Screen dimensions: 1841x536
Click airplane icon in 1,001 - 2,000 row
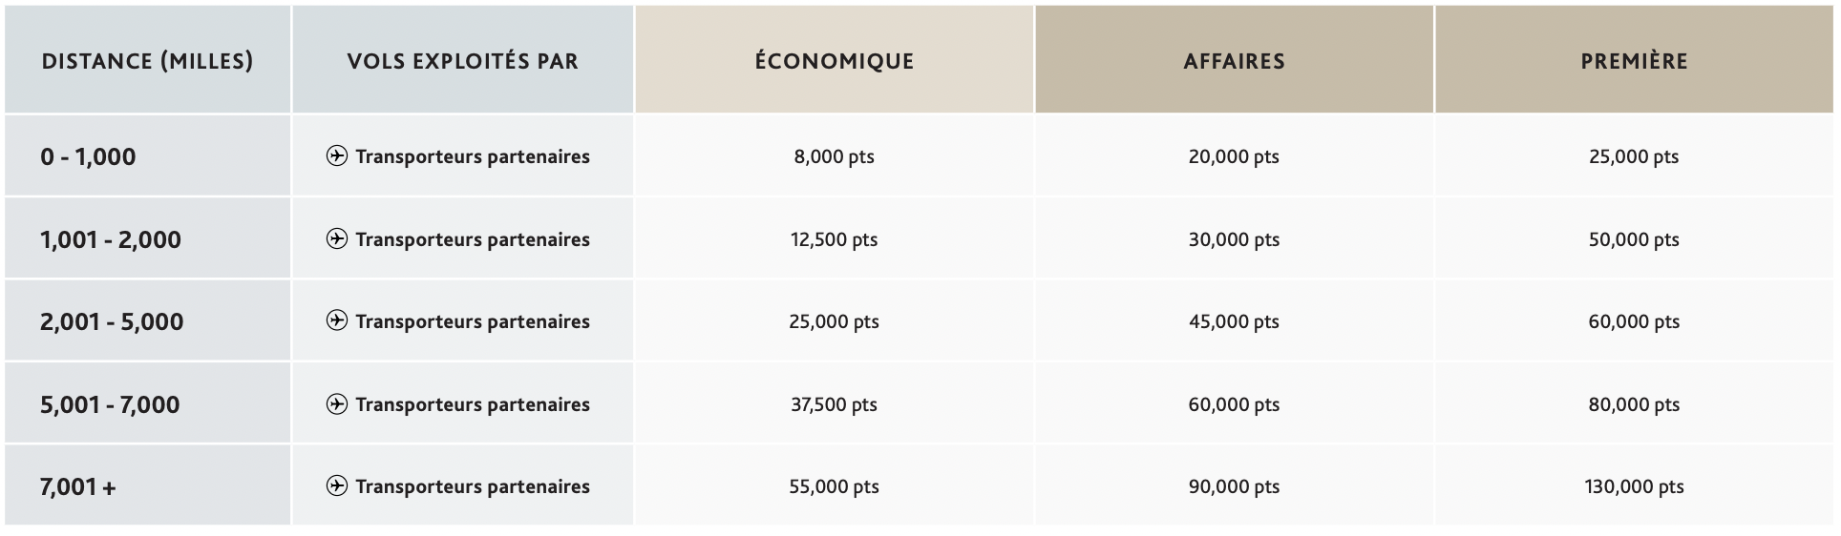coord(336,238)
